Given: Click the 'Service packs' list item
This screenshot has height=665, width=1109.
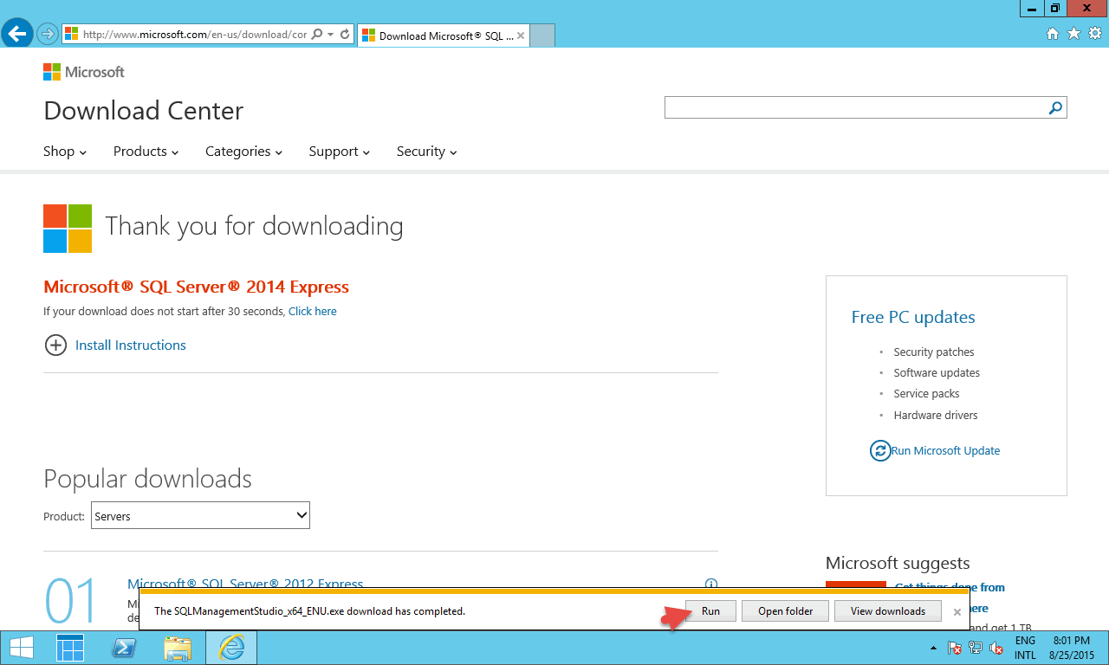Looking at the screenshot, I should point(927,394).
